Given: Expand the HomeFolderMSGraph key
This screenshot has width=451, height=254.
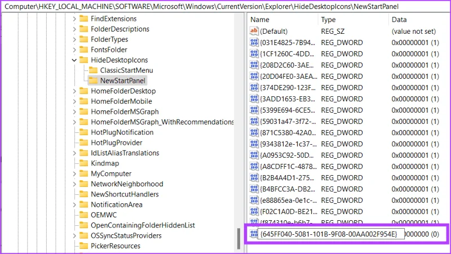Looking at the screenshot, I should click(74, 112).
